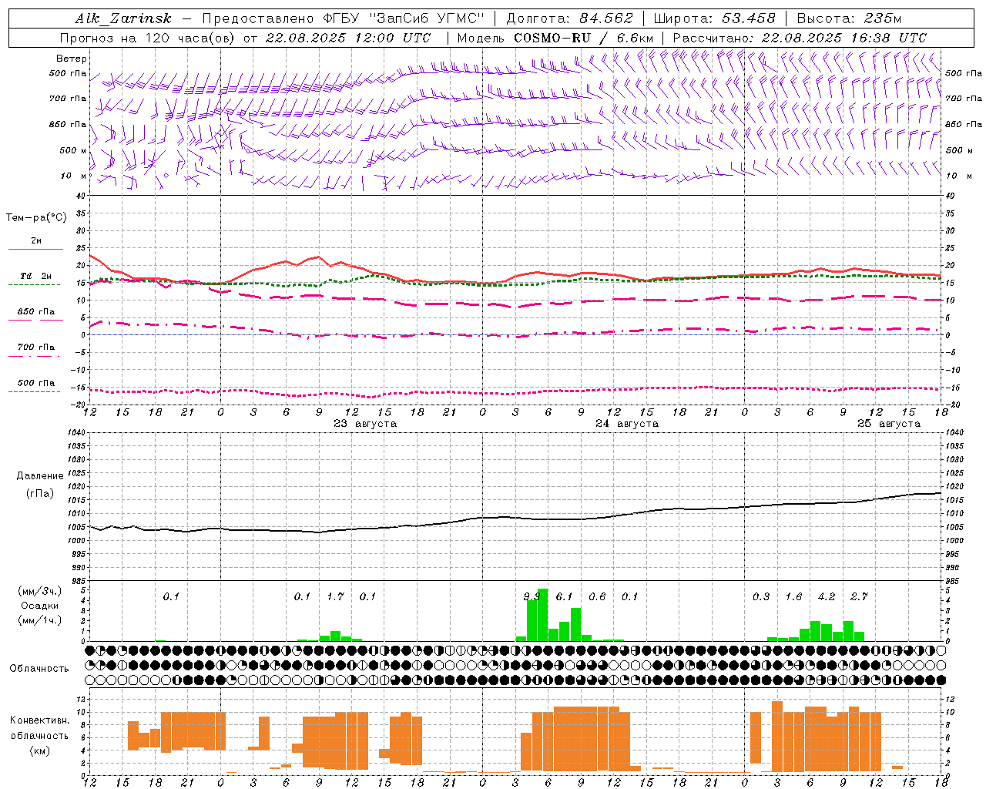Click the 500 гПа temperature legend entry

(36, 383)
